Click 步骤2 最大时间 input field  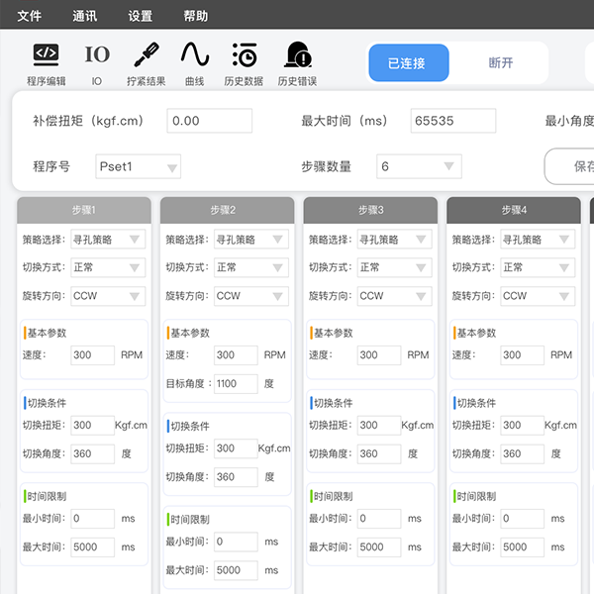(x=236, y=570)
